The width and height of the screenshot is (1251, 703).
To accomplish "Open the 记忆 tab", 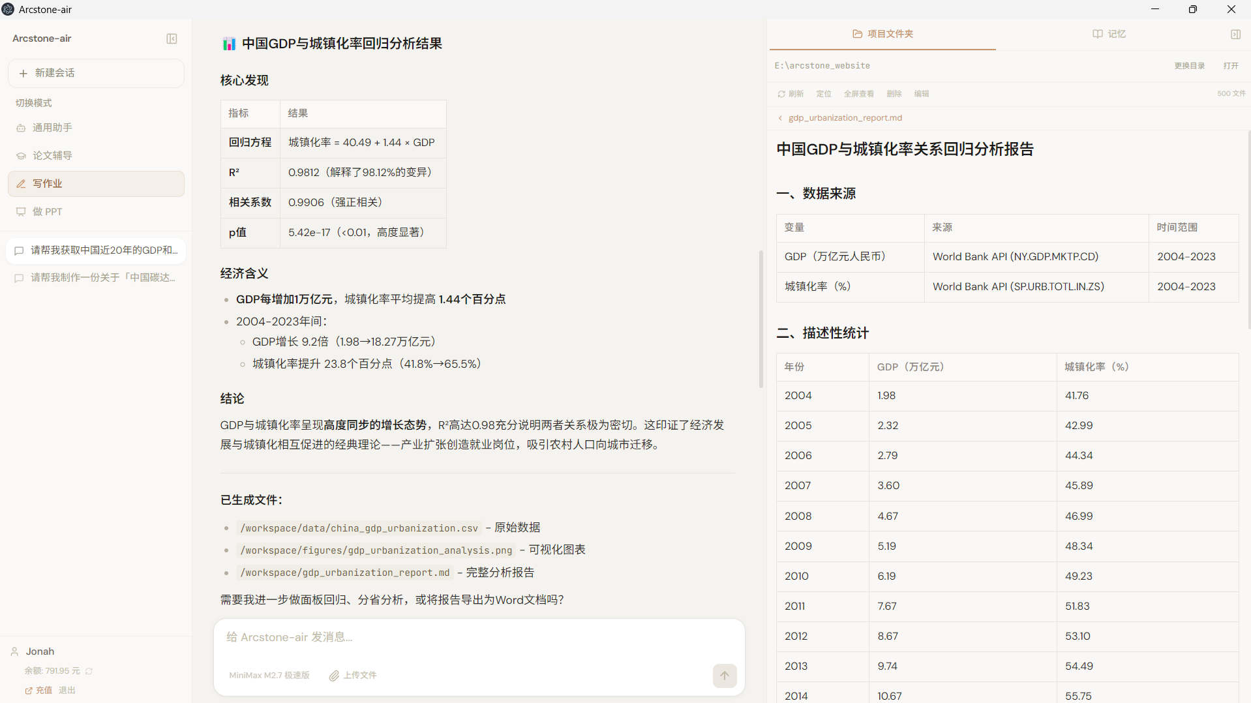I will click(x=1109, y=34).
